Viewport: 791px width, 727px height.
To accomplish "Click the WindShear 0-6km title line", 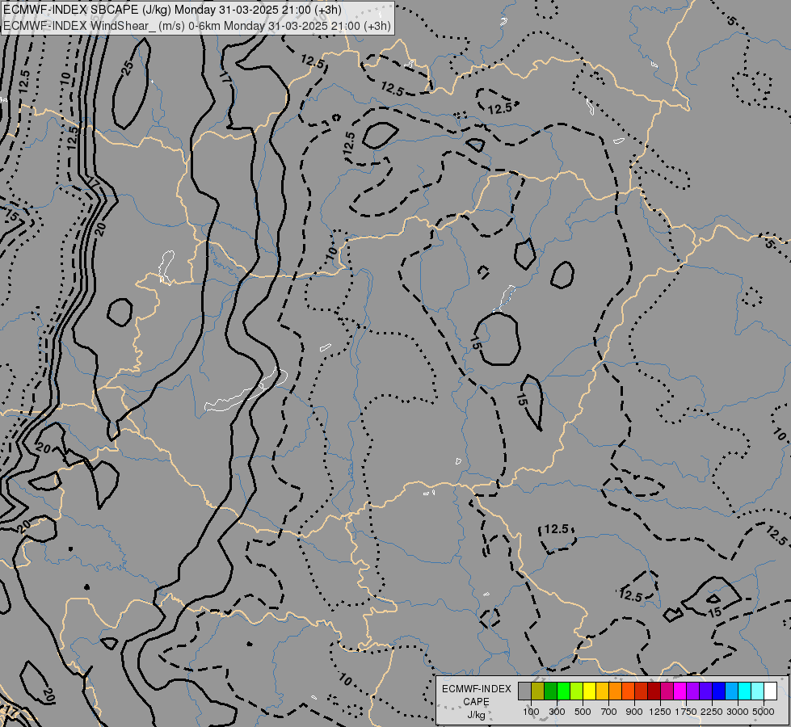I will coord(197,26).
